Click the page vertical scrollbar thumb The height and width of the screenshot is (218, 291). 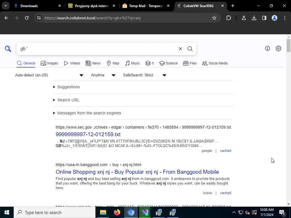pos(288,46)
